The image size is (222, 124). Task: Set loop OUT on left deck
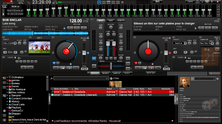(30, 68)
